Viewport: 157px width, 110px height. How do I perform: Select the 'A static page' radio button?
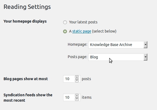65,31
